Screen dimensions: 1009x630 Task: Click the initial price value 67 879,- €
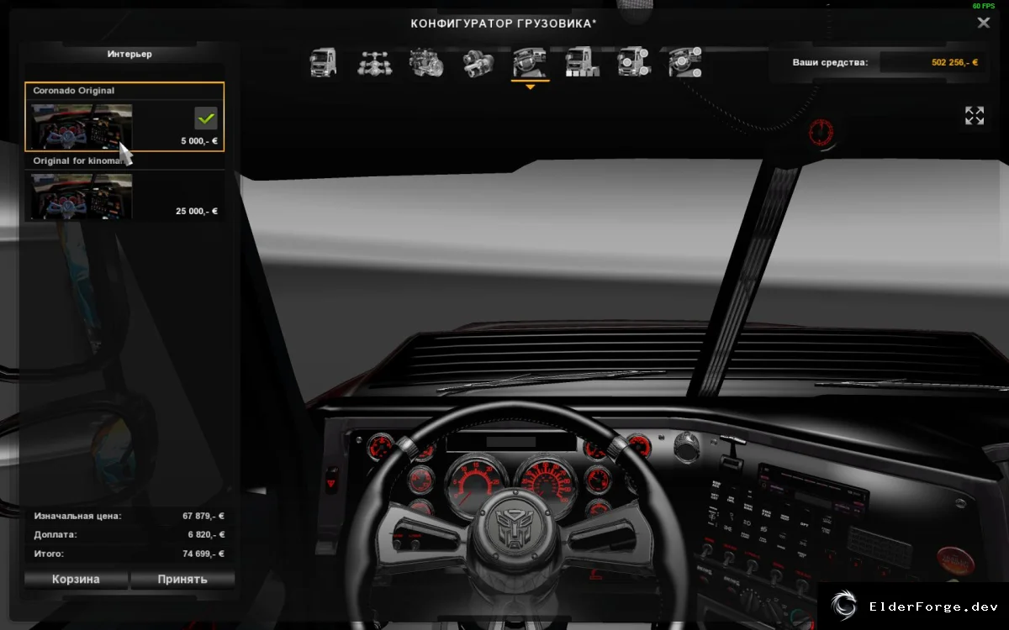coord(203,516)
